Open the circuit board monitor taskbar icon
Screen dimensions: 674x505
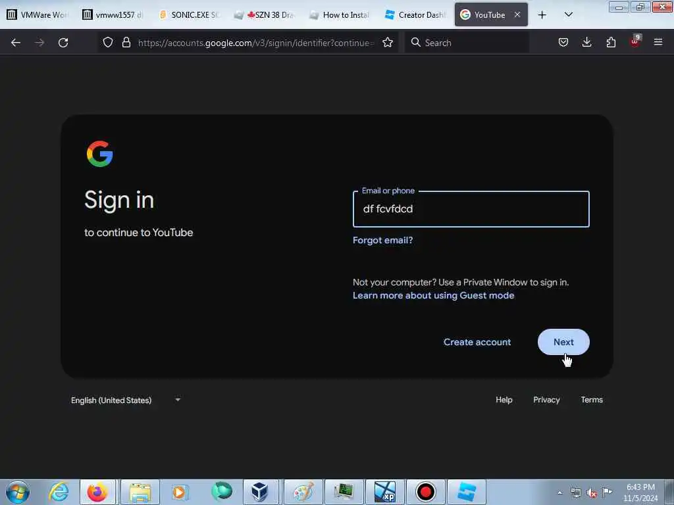coord(344,492)
